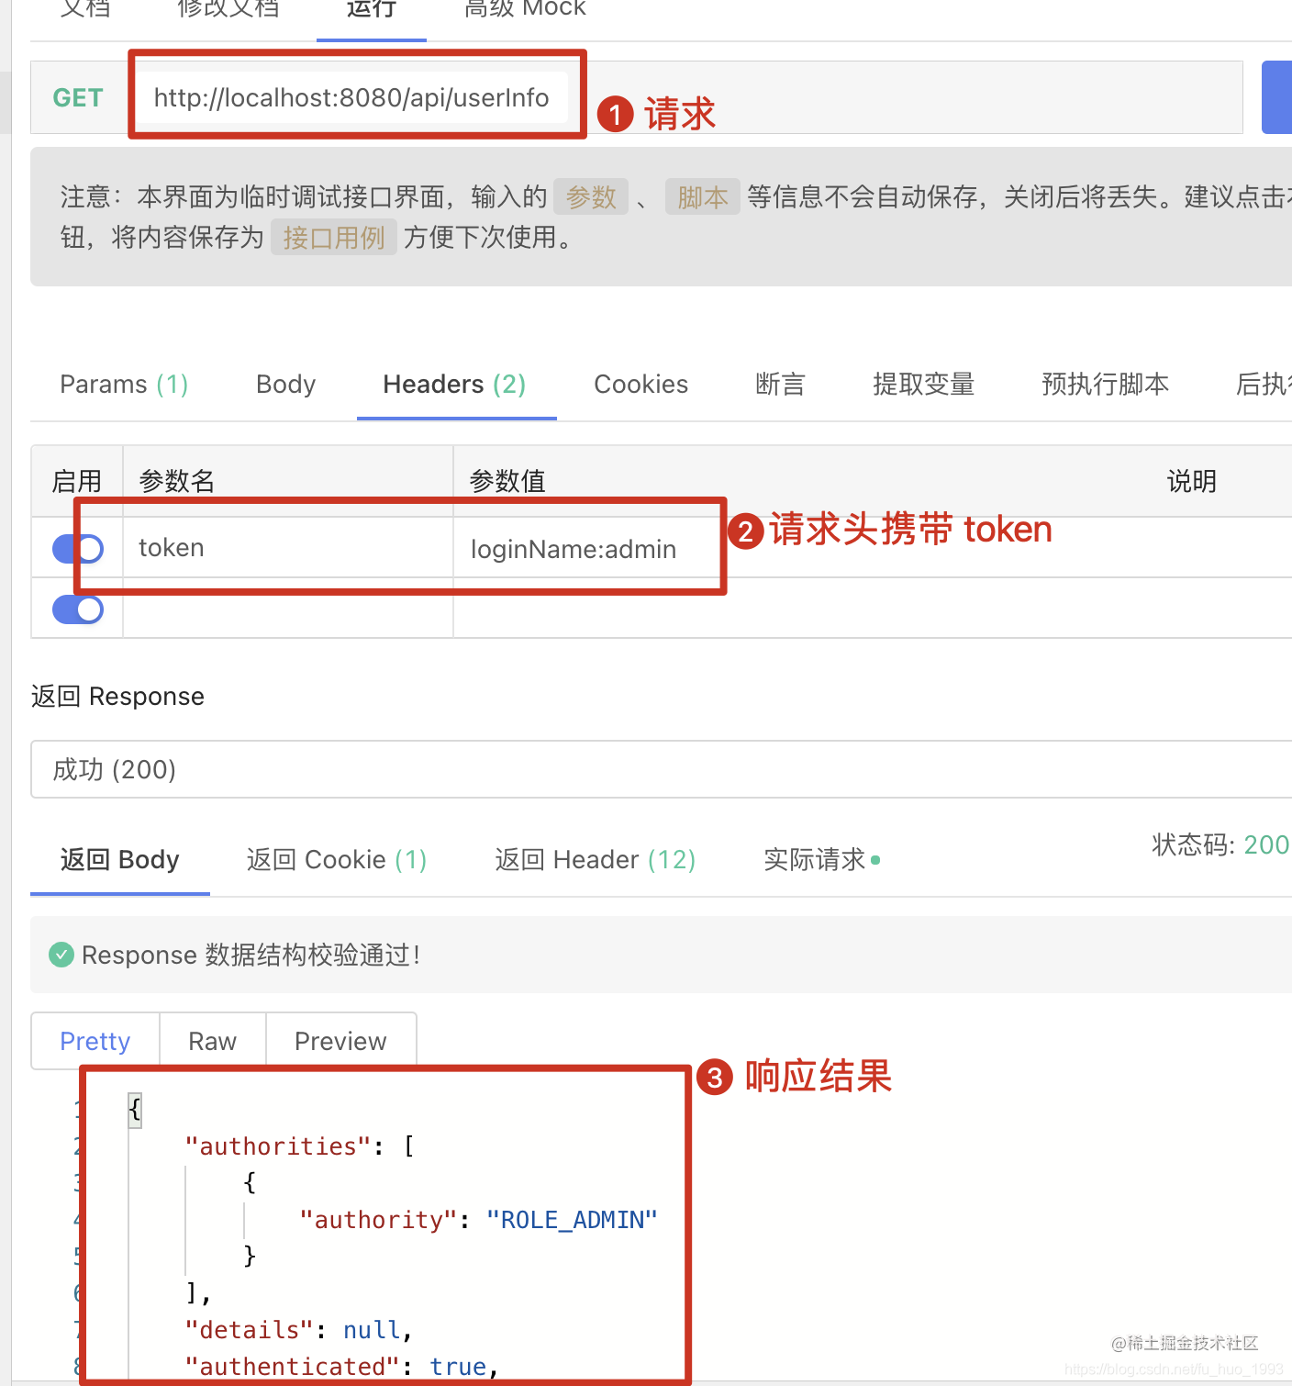Click the 说明 column header

(x=1192, y=481)
